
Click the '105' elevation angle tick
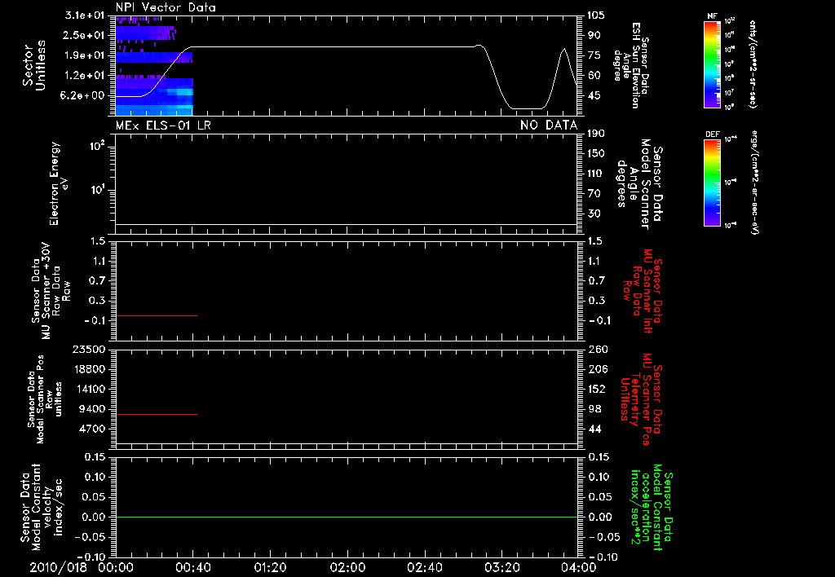pos(596,15)
